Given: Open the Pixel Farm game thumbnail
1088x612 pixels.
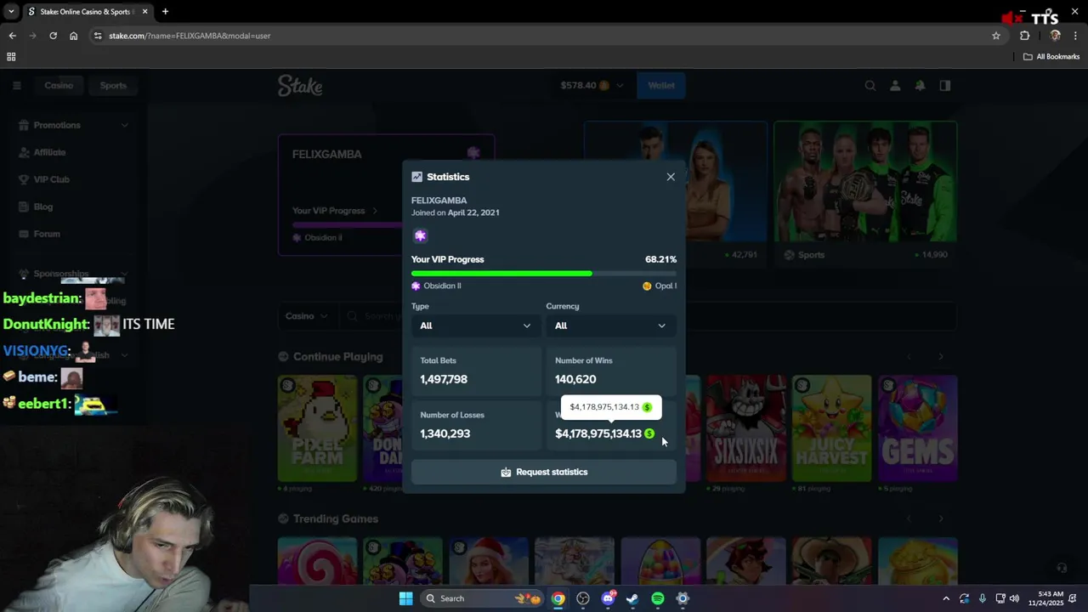Looking at the screenshot, I should point(317,428).
